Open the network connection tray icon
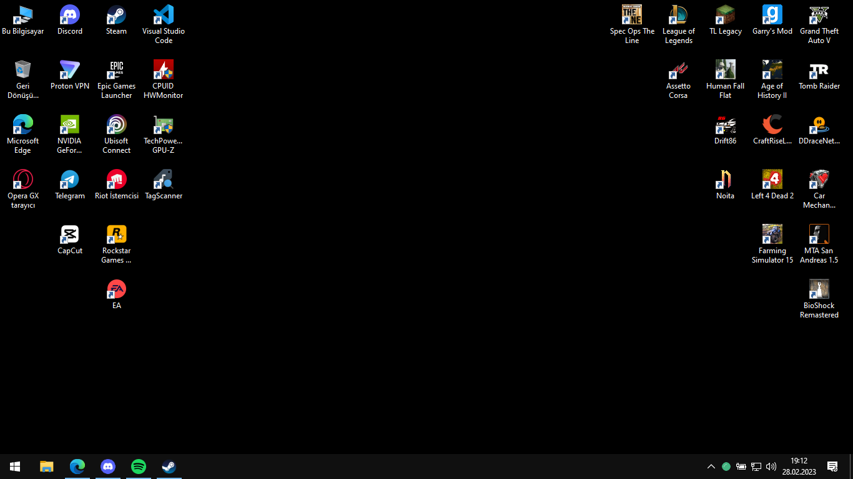 tap(756, 467)
